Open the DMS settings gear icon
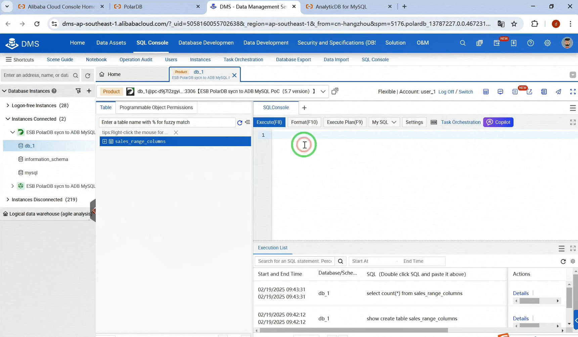Viewport: 578px width, 337px height. pyautogui.click(x=547, y=43)
